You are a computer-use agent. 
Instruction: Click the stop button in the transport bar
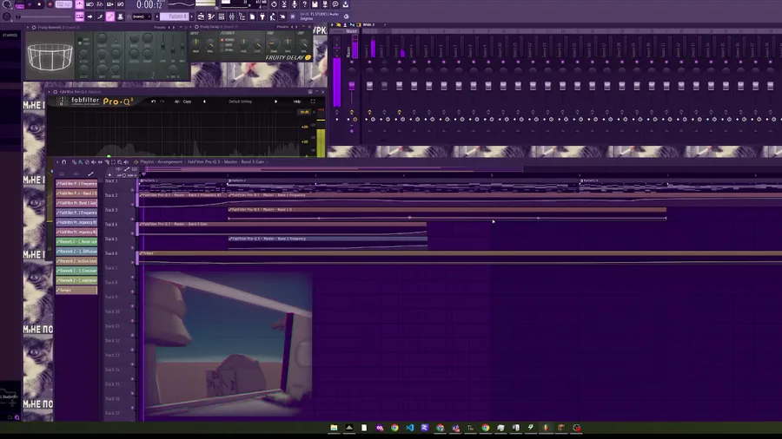click(x=39, y=4)
